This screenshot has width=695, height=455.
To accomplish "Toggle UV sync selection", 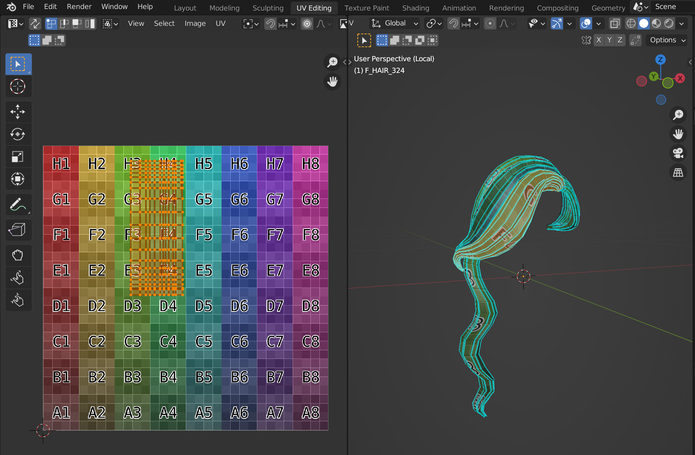I will click(35, 24).
